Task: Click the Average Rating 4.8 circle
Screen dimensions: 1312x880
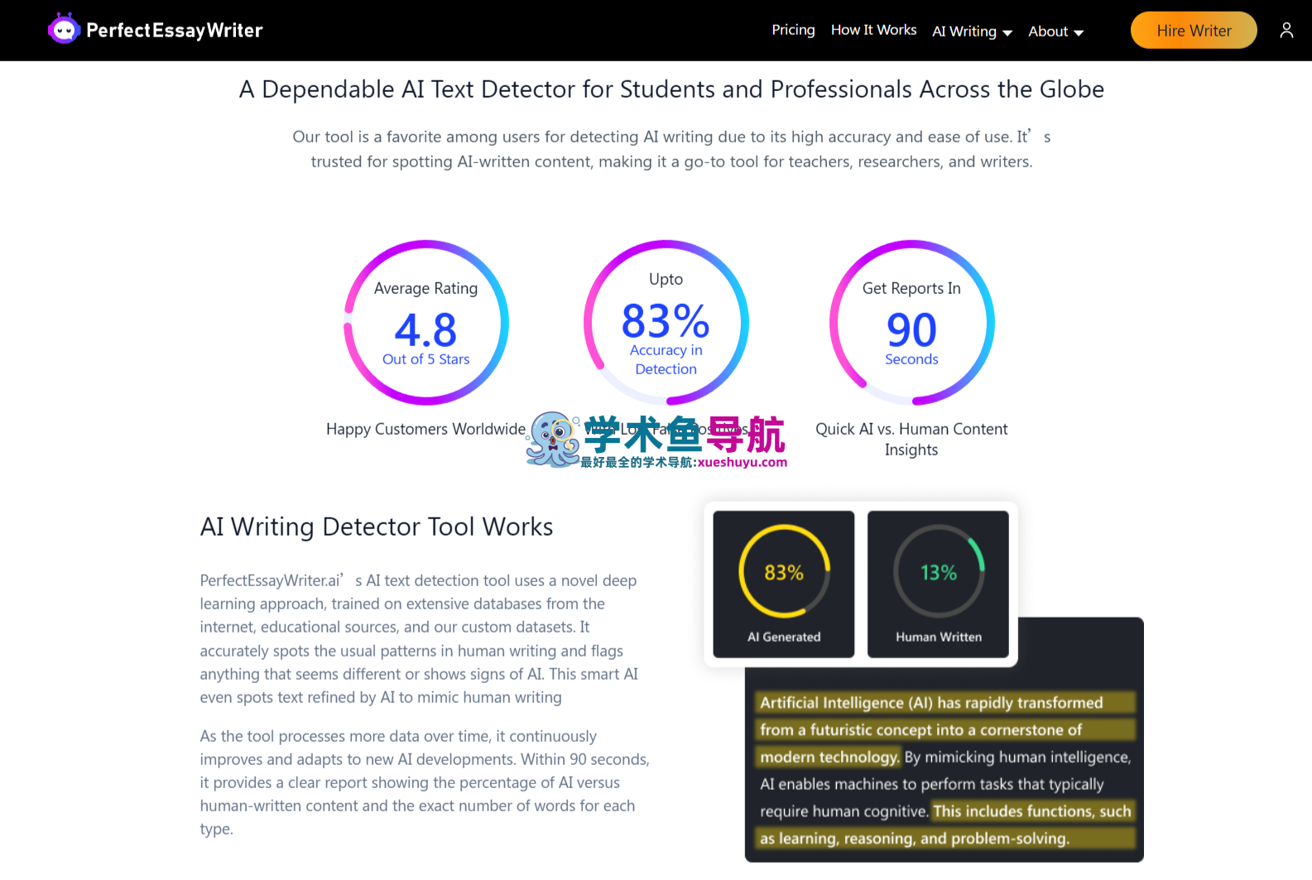Action: (425, 323)
